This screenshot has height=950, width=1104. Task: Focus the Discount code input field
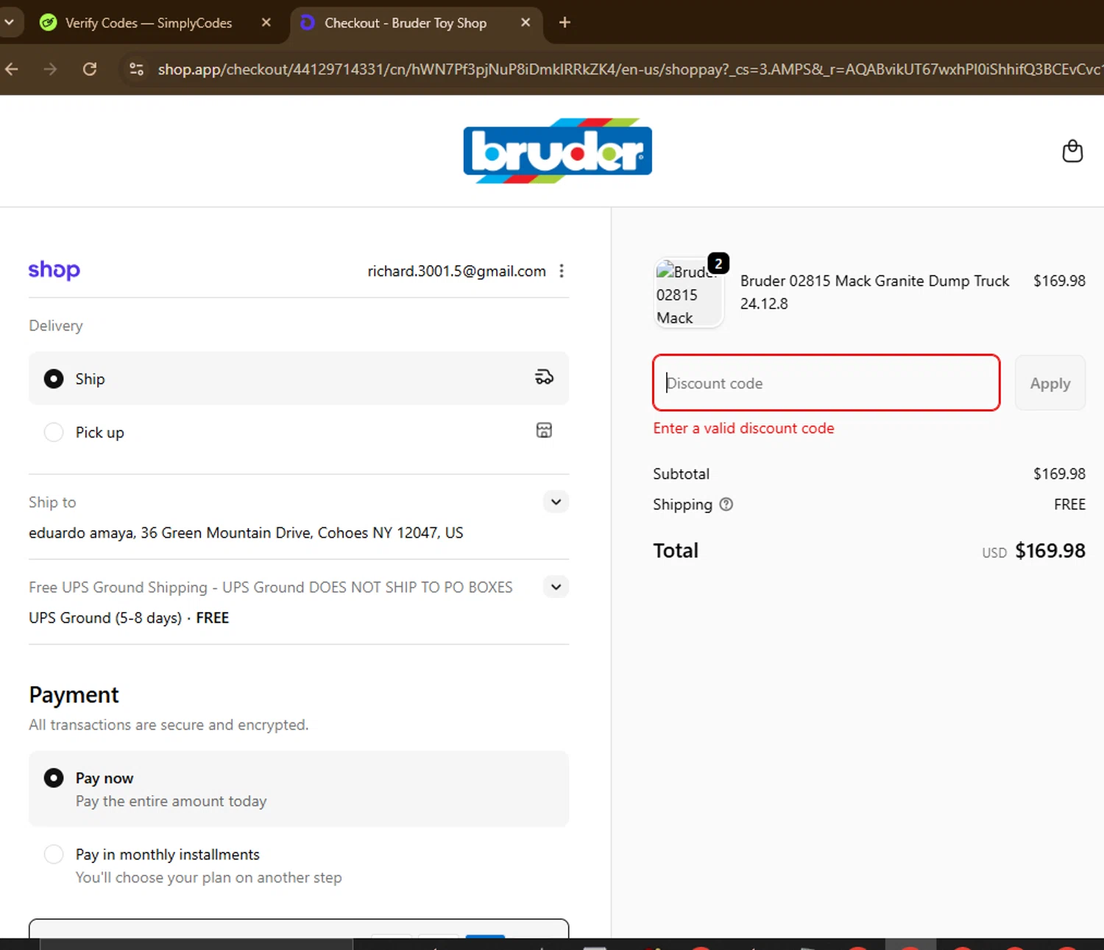click(x=826, y=383)
